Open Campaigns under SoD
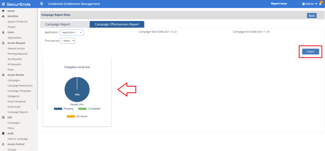 coord(14,123)
